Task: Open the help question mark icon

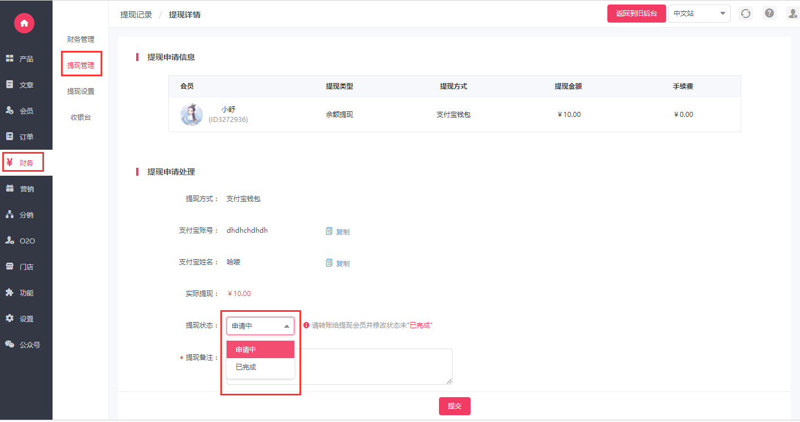Action: point(769,14)
